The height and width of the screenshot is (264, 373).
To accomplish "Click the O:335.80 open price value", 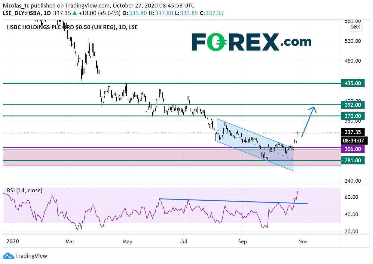I will (x=135, y=13).
